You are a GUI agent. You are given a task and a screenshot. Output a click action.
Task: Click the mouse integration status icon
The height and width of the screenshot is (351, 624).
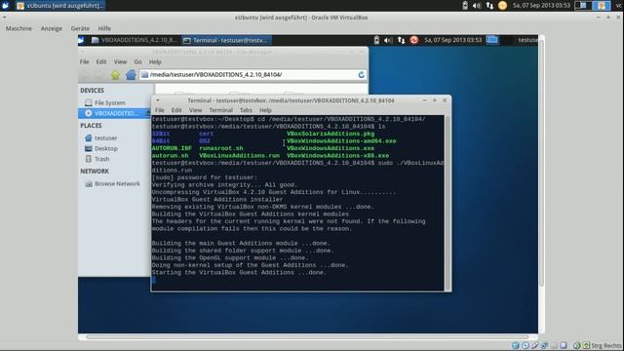[576, 345]
